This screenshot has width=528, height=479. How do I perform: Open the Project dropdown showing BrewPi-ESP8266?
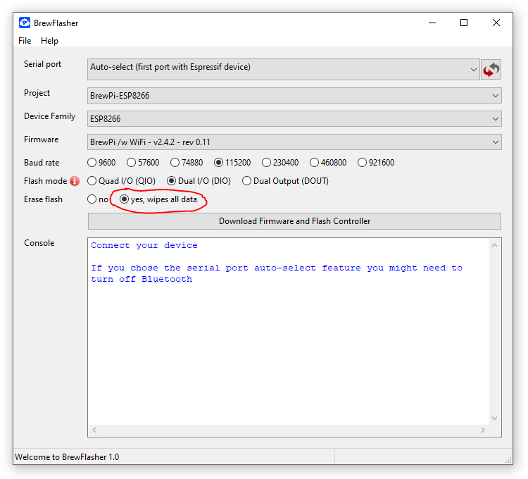294,96
